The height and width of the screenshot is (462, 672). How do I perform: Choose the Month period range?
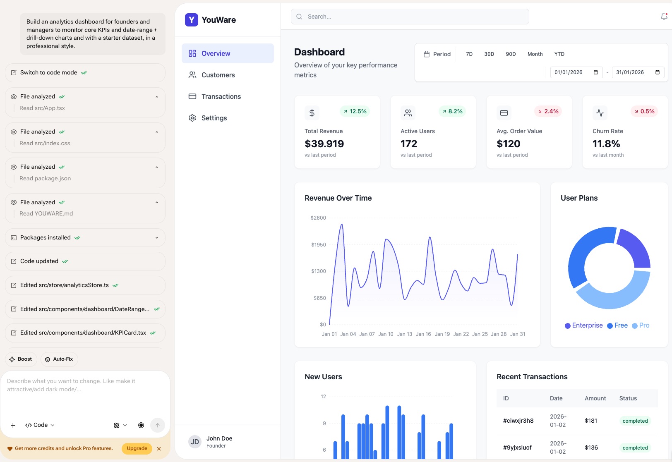[535, 54]
